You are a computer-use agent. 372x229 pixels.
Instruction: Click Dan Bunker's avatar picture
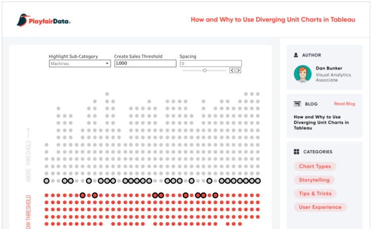coord(303,74)
